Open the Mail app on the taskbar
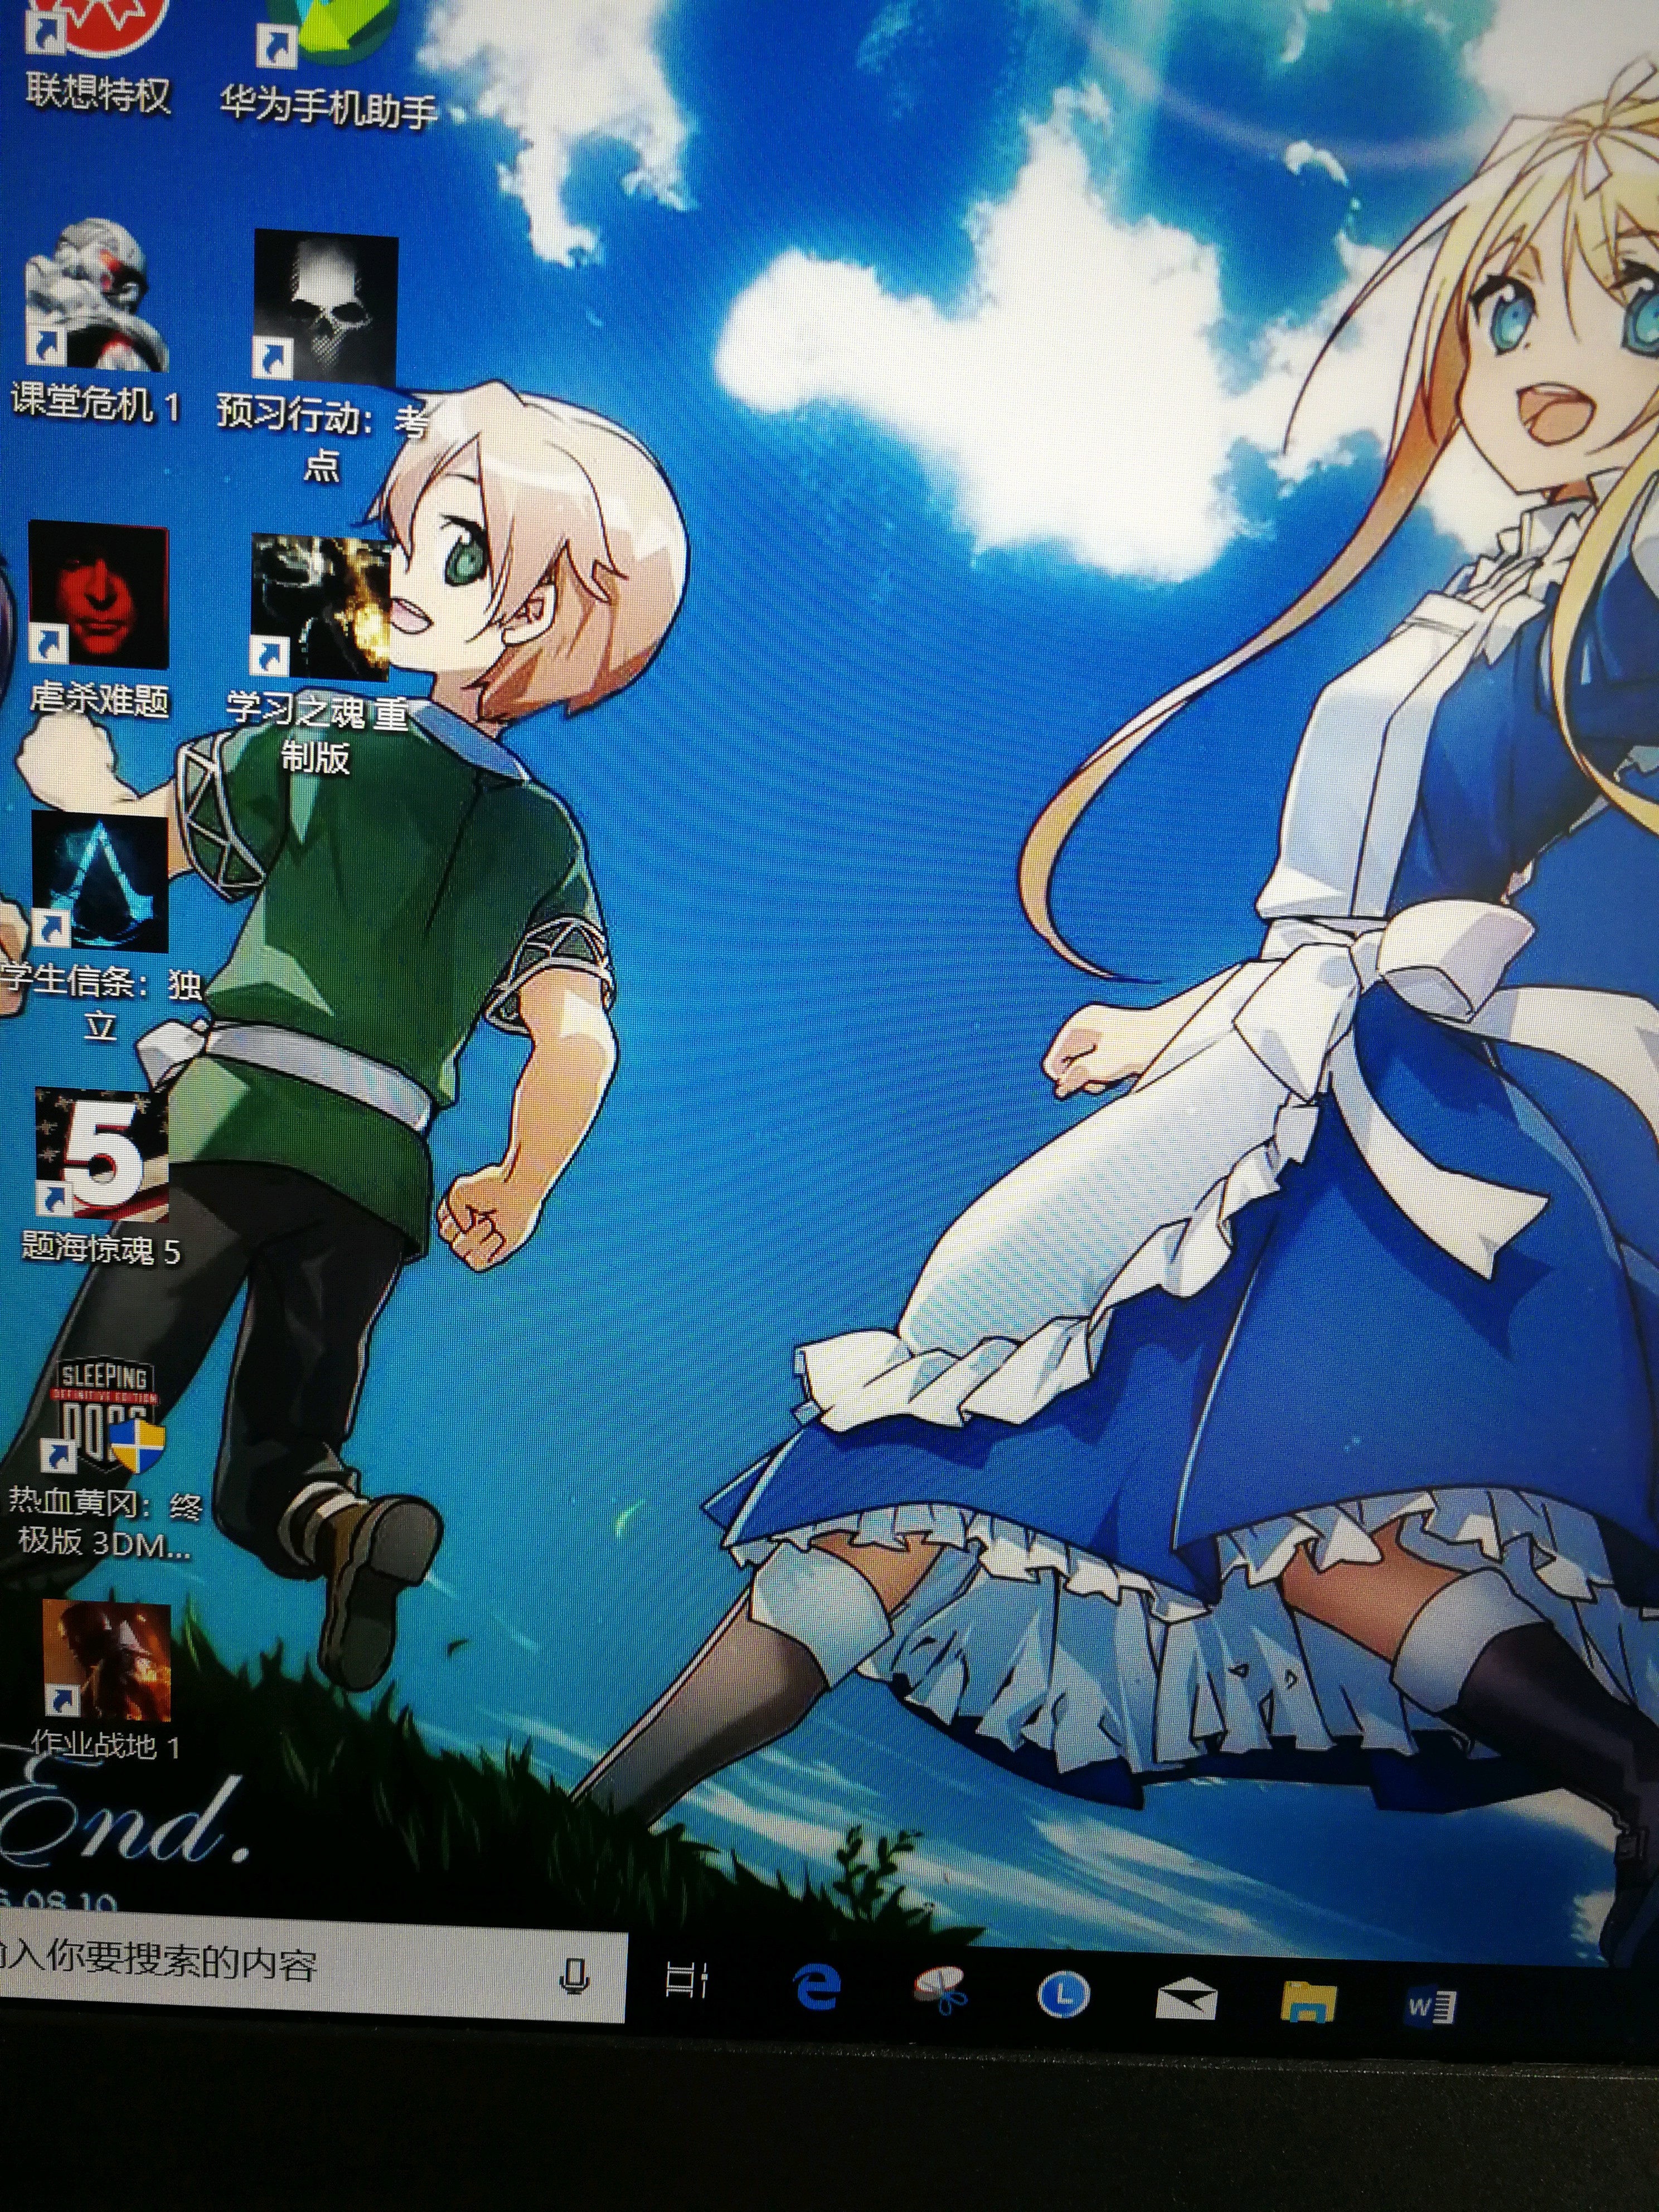This screenshot has height=2212, width=1659. coord(1186,2000)
